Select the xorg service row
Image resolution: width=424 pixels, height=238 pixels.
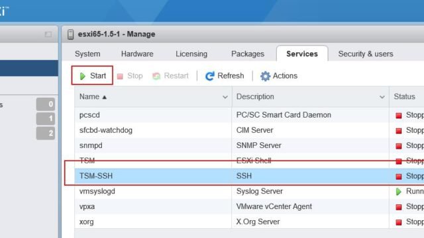point(249,222)
